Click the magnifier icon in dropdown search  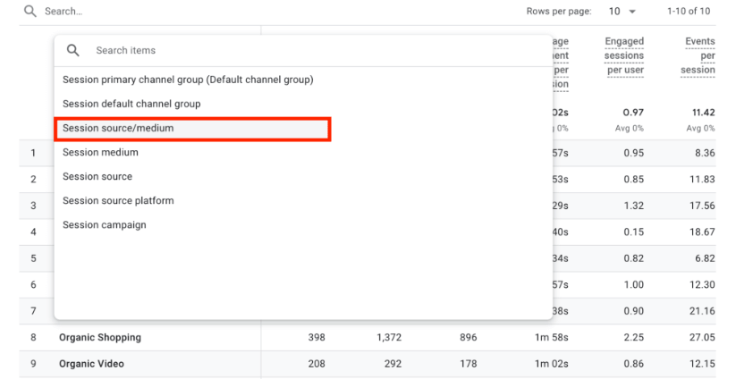(x=73, y=51)
